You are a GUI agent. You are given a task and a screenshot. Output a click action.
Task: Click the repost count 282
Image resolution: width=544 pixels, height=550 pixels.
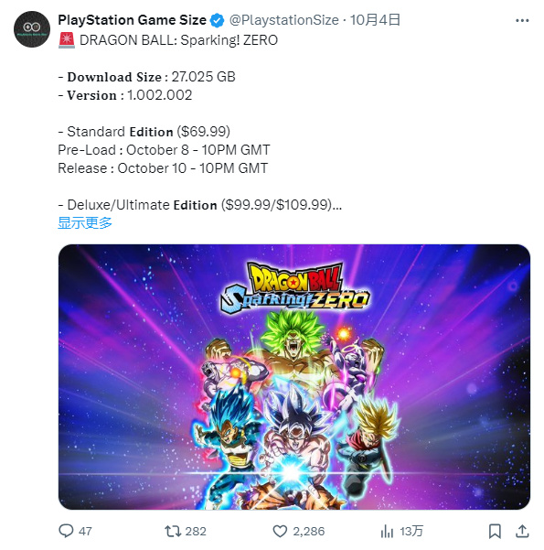click(x=196, y=532)
